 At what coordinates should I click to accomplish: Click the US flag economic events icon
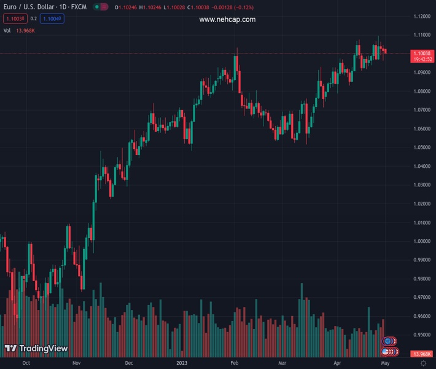tap(387, 351)
